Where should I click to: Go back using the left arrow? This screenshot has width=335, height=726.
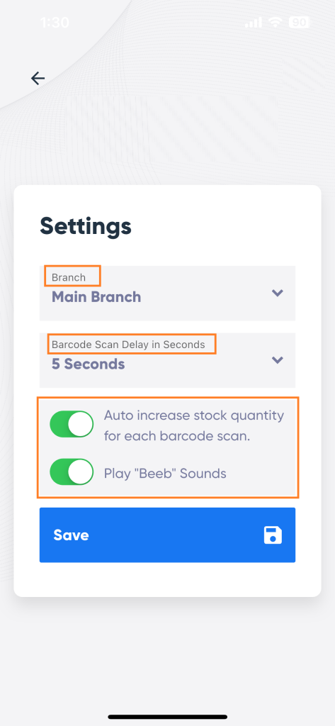coord(38,78)
